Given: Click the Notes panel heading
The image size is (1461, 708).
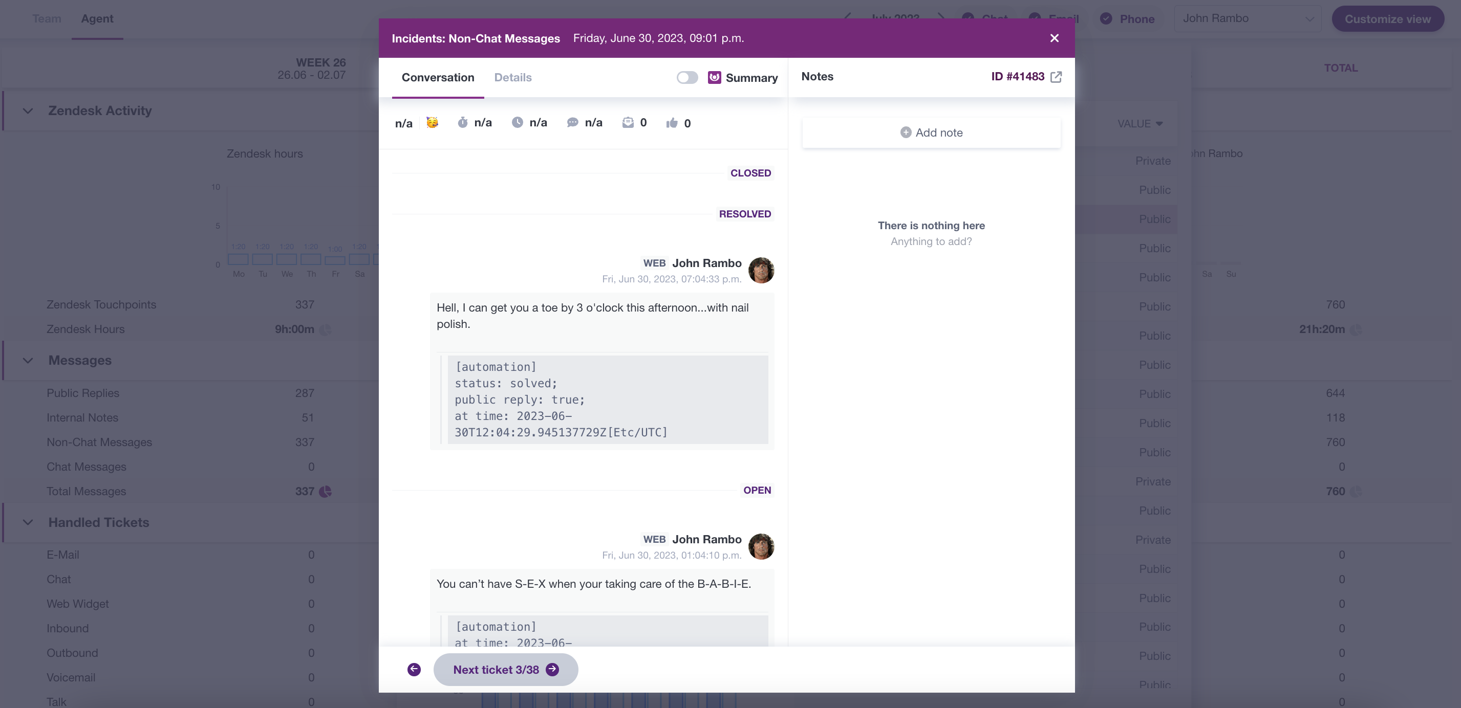Looking at the screenshot, I should pyautogui.click(x=817, y=77).
